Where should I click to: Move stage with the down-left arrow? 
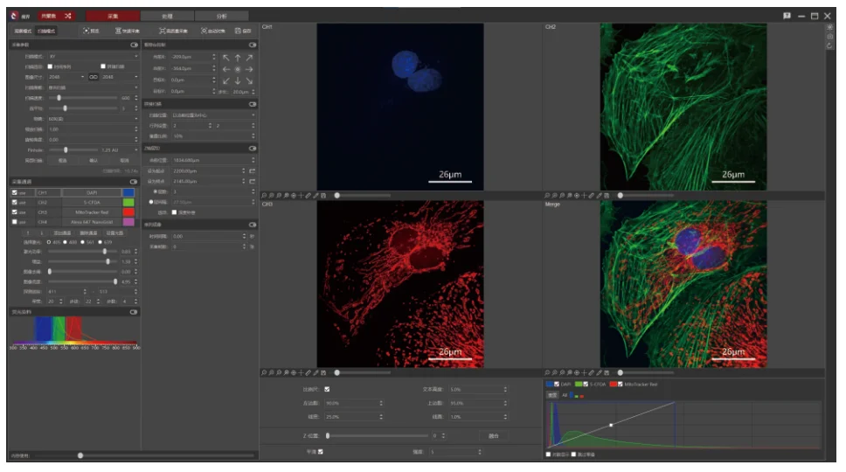tap(226, 80)
